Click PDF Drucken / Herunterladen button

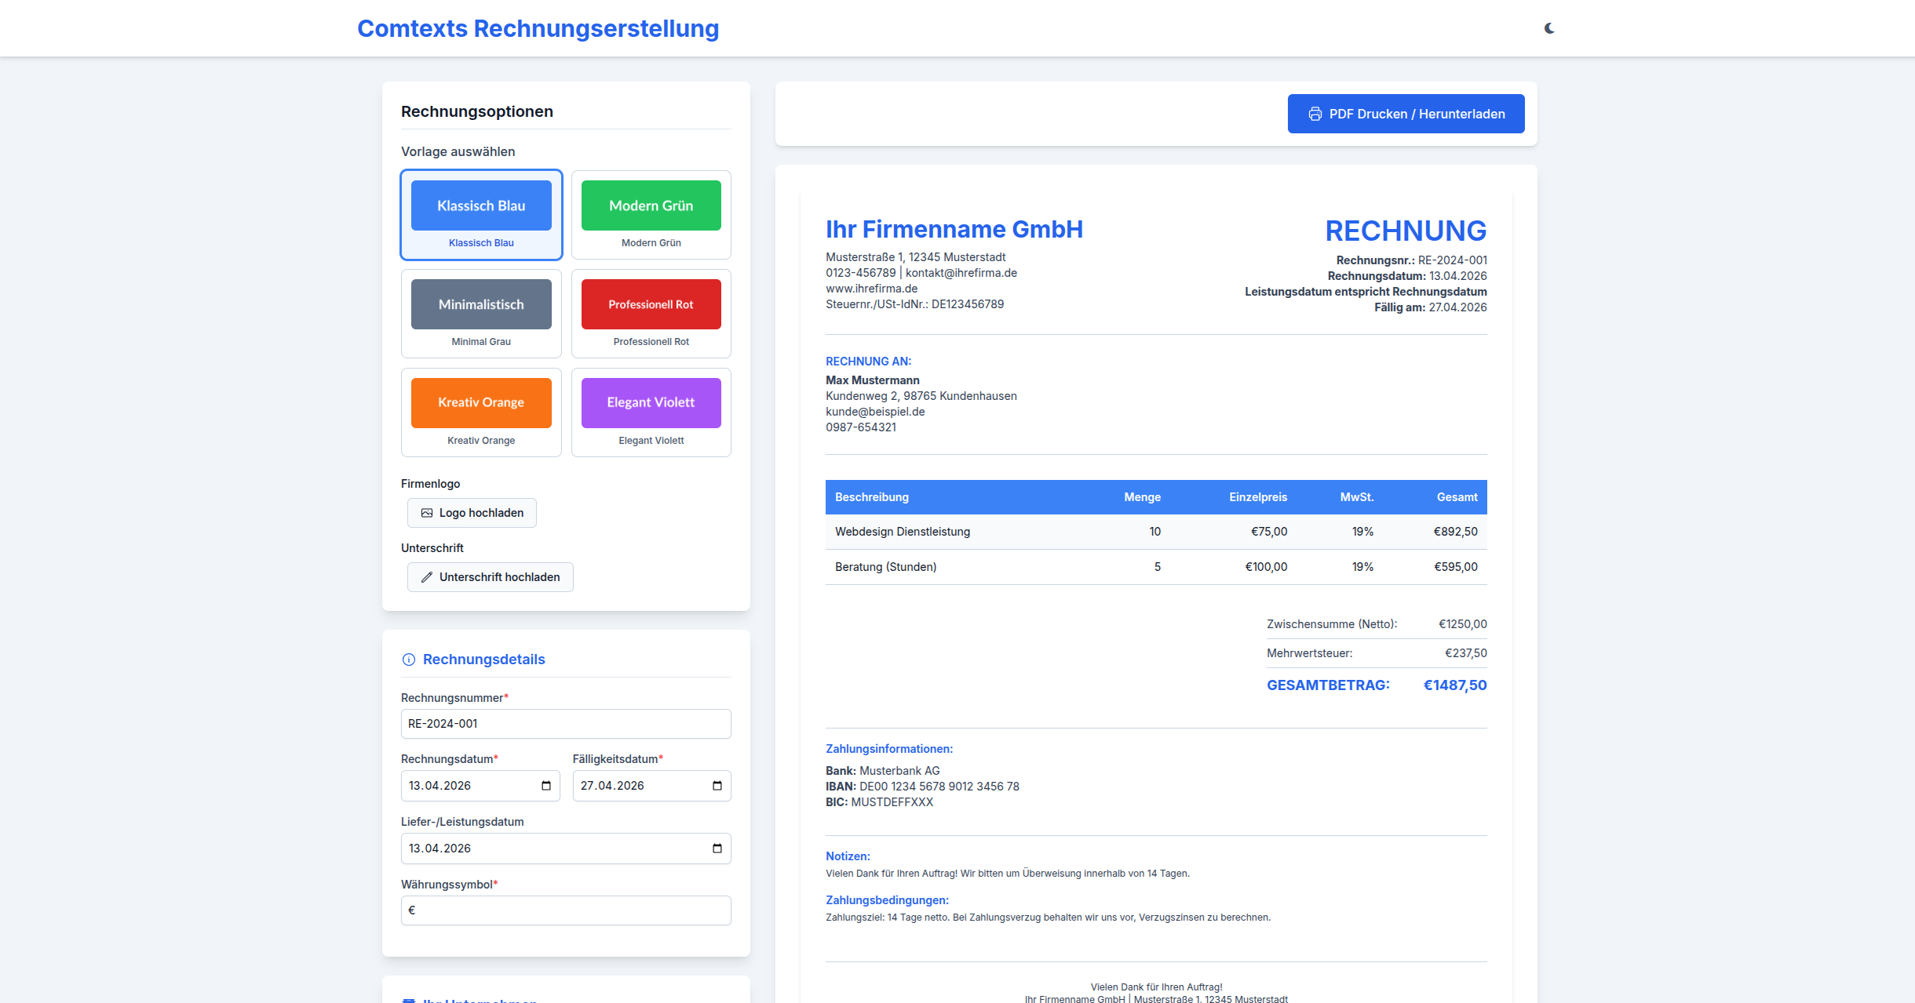(1406, 114)
